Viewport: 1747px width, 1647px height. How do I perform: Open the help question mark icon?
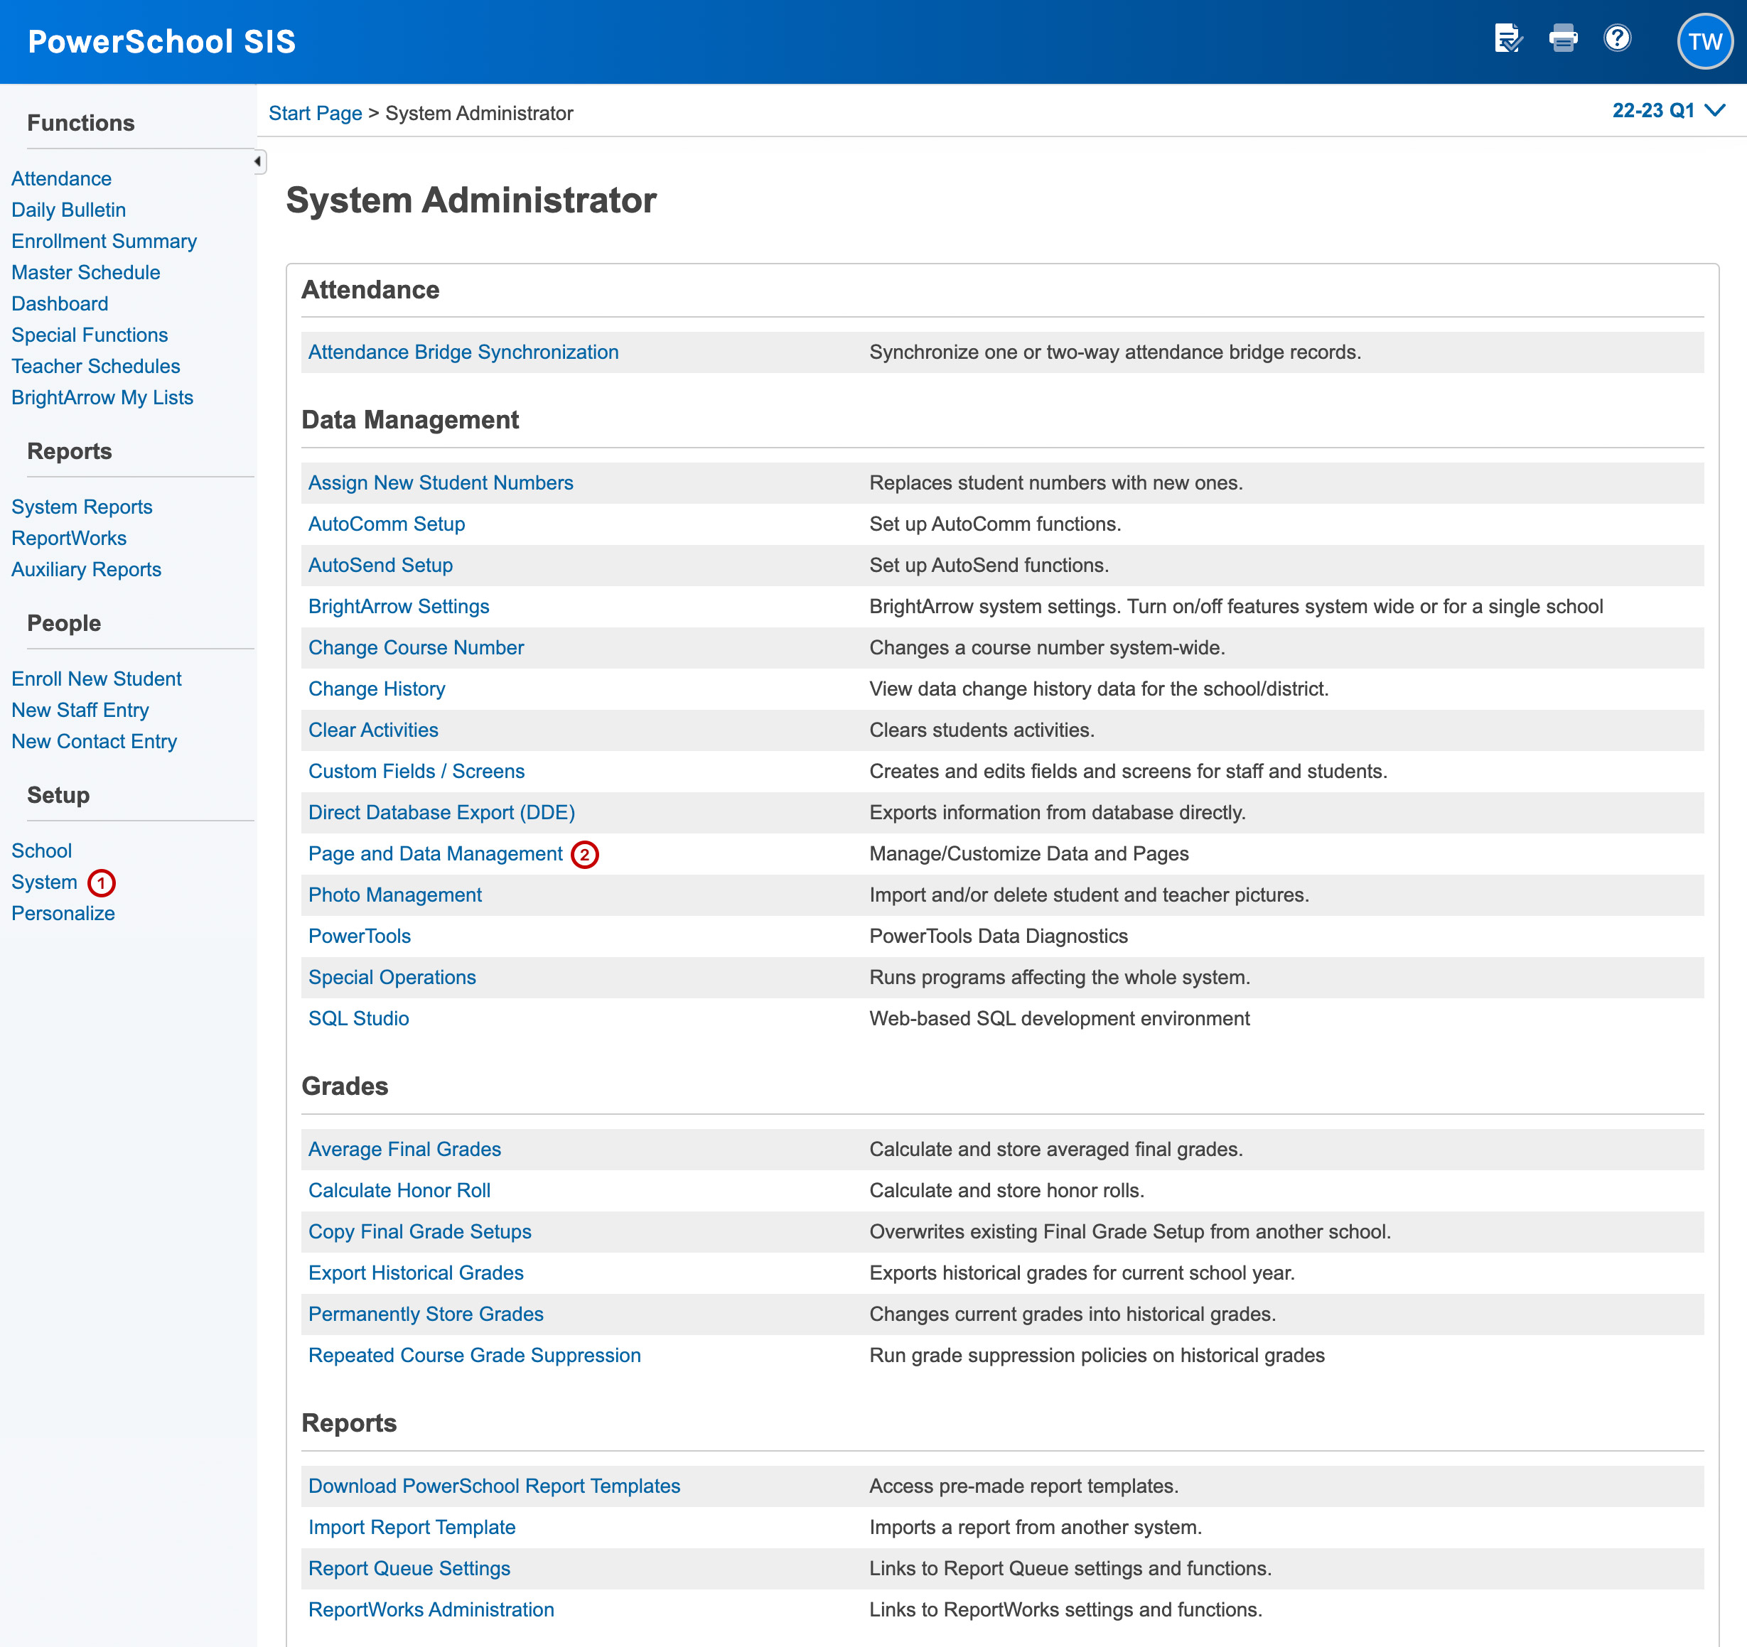coord(1617,38)
